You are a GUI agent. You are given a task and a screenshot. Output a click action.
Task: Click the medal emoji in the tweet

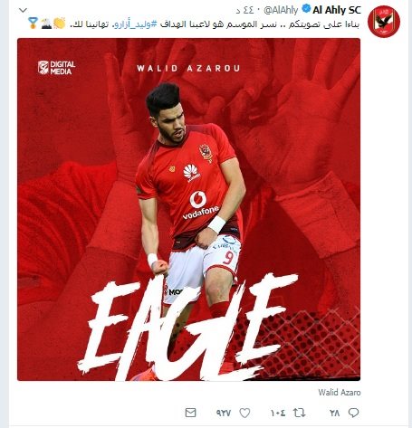pyautogui.click(x=33, y=24)
